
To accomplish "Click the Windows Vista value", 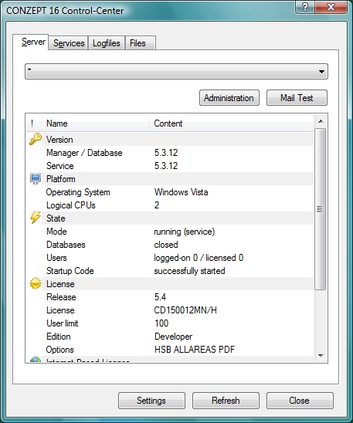I will 181,192.
